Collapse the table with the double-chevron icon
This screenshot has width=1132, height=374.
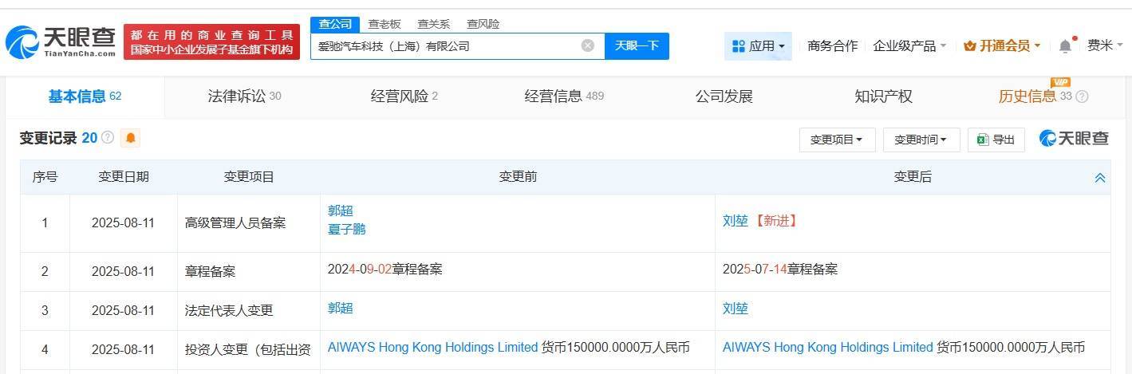1099,178
